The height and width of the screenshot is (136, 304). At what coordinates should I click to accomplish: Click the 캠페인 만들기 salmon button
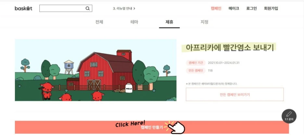tap(152, 127)
